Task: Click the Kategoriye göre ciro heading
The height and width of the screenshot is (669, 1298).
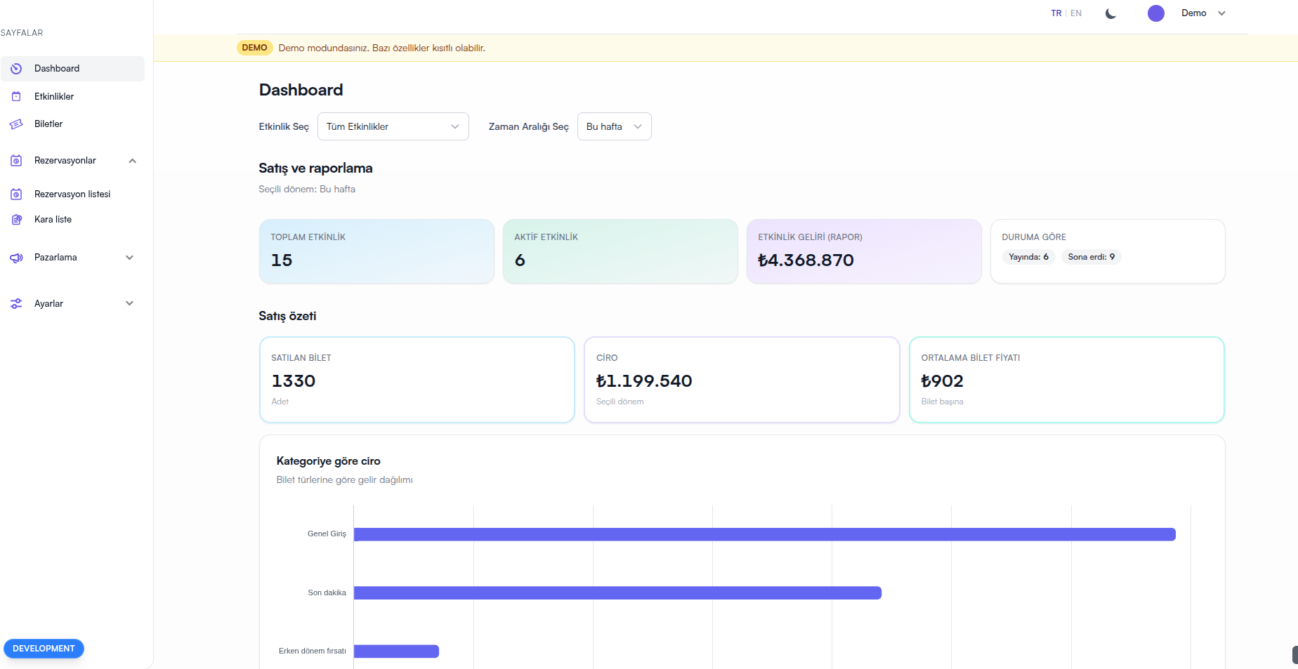Action: click(x=328, y=461)
